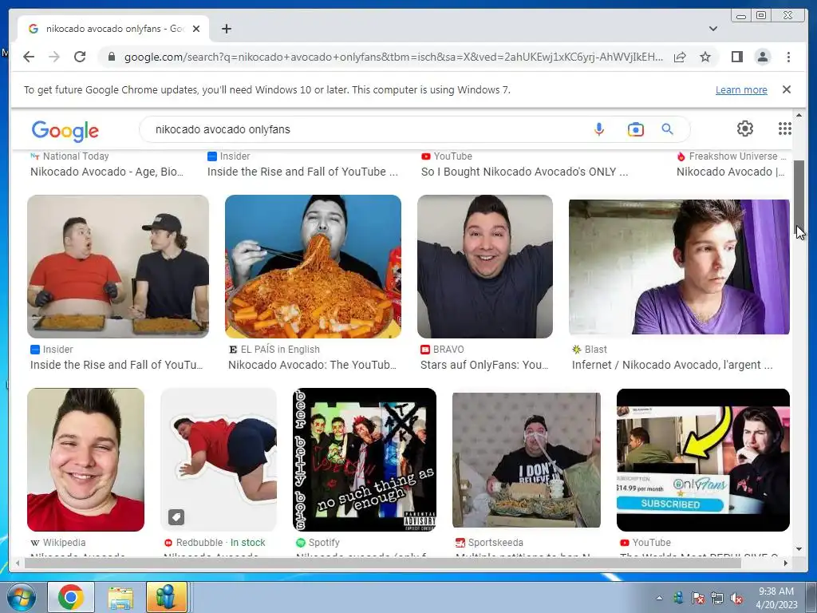
Task: Click forward navigation arrow
Action: pos(54,57)
